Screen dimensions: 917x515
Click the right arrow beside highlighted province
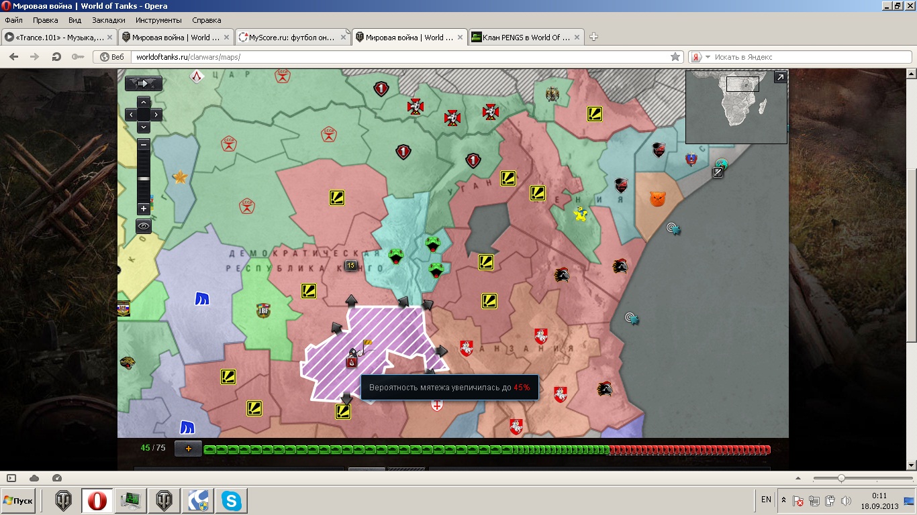[x=441, y=351]
